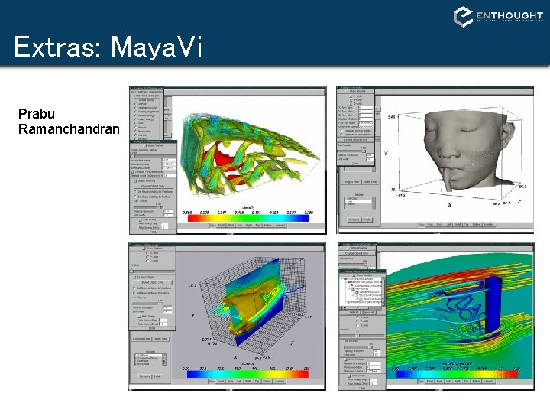Click Isometric view button in streamlines window
This screenshot has height=413, width=550.
(489, 381)
